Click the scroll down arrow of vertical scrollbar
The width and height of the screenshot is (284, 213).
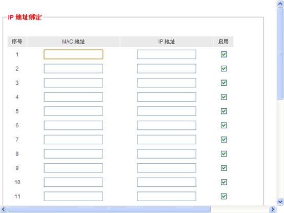pyautogui.click(x=280, y=202)
